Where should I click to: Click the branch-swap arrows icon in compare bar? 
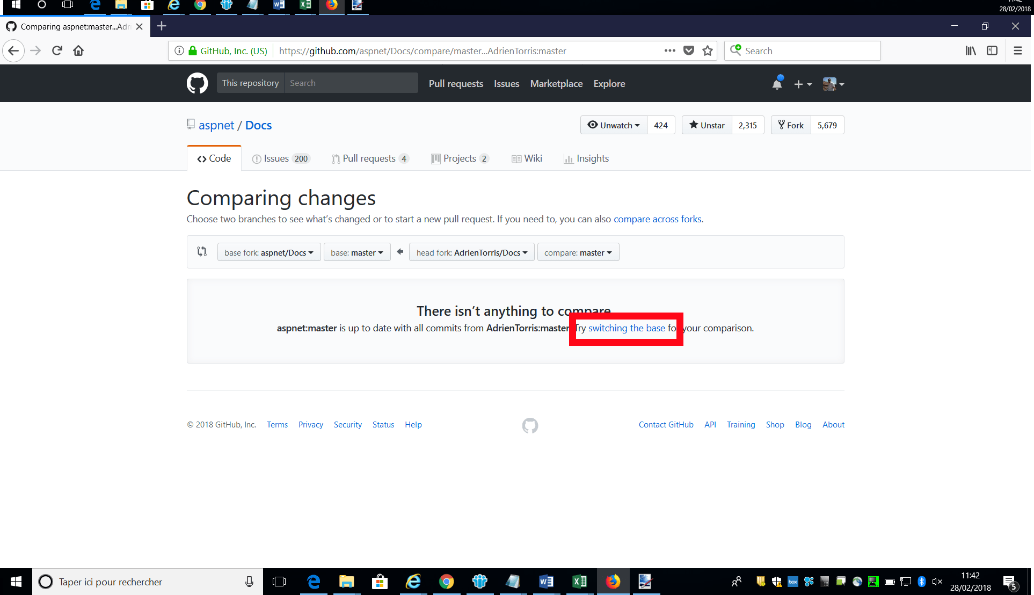[x=201, y=251]
